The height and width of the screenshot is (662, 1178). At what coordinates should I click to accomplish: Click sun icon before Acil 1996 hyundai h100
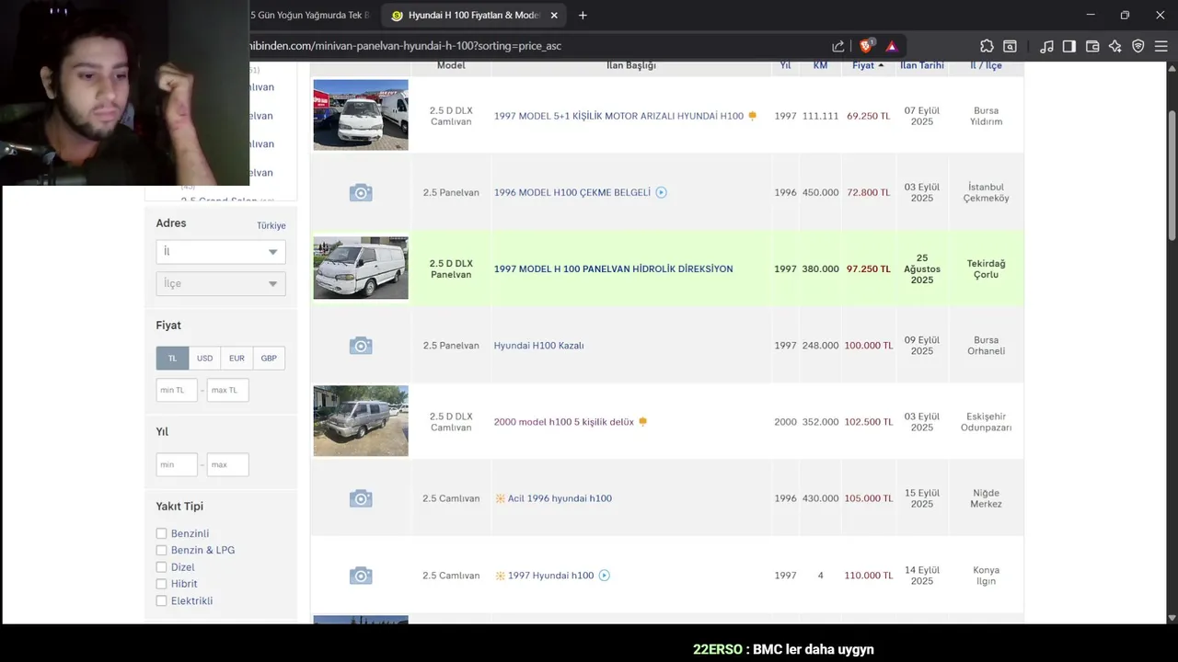tap(501, 498)
